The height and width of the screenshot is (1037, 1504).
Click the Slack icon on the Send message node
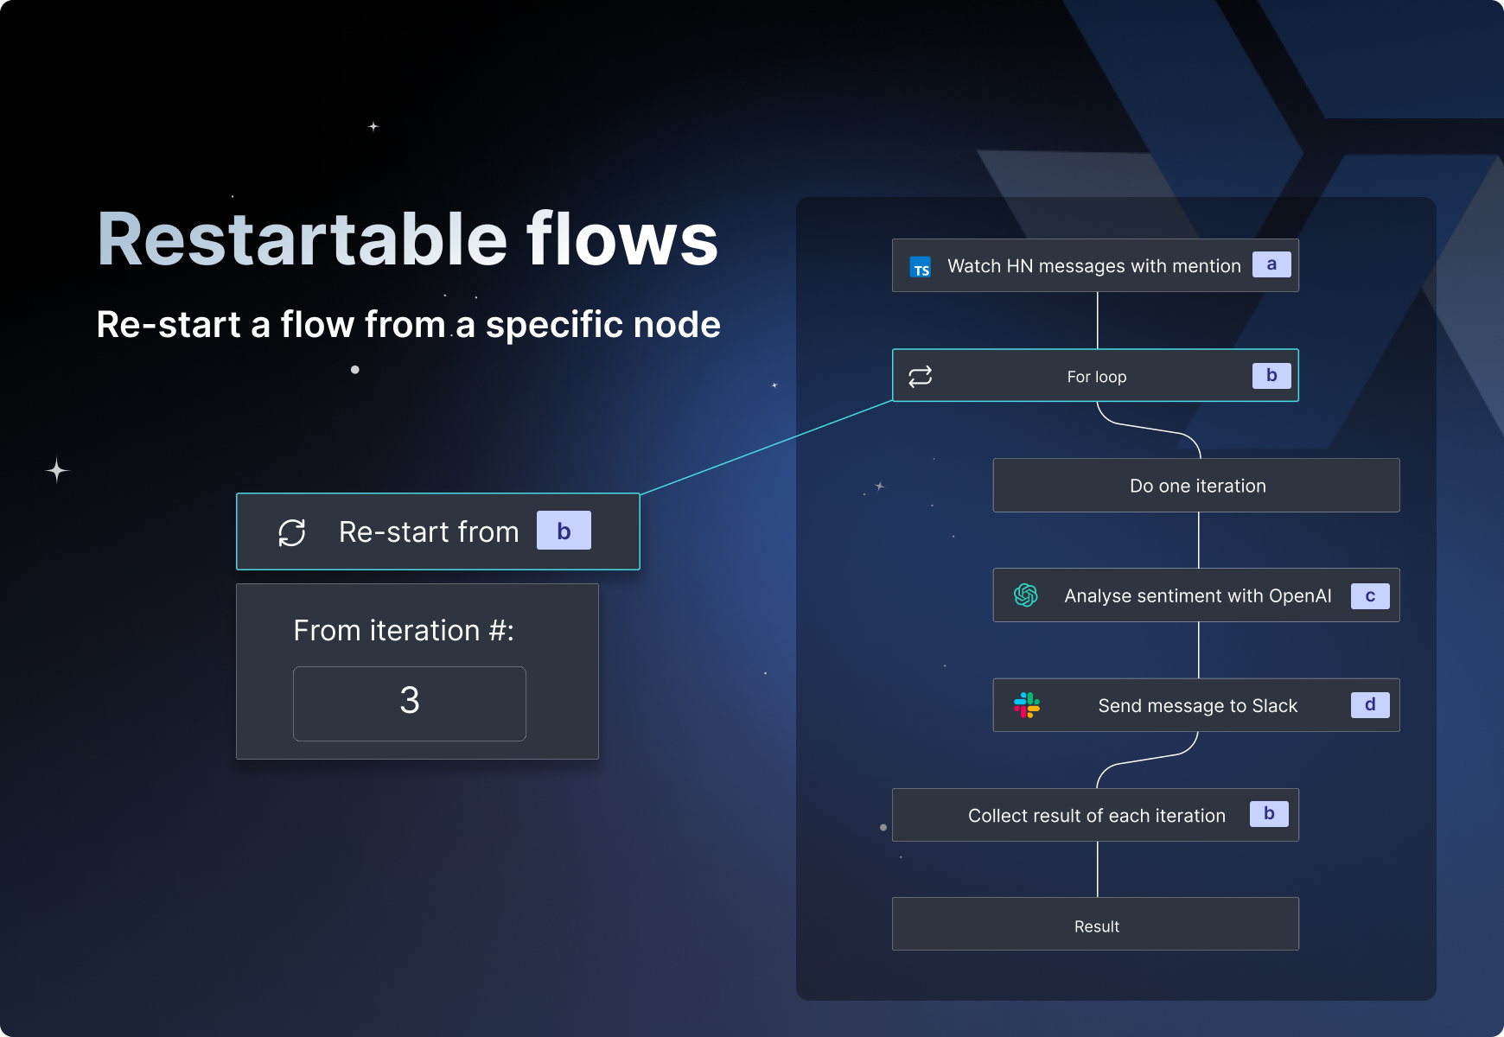1029,704
